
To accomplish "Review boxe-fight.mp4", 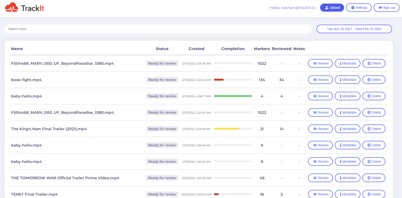I will pos(320,80).
